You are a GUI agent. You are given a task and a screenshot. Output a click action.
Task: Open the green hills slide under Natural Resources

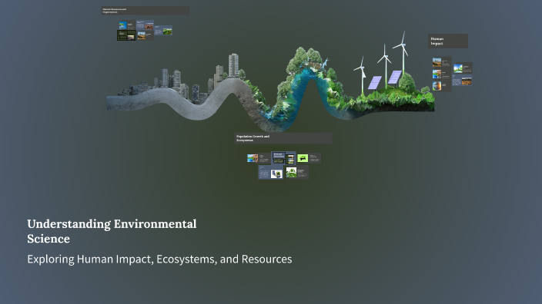[163, 31]
